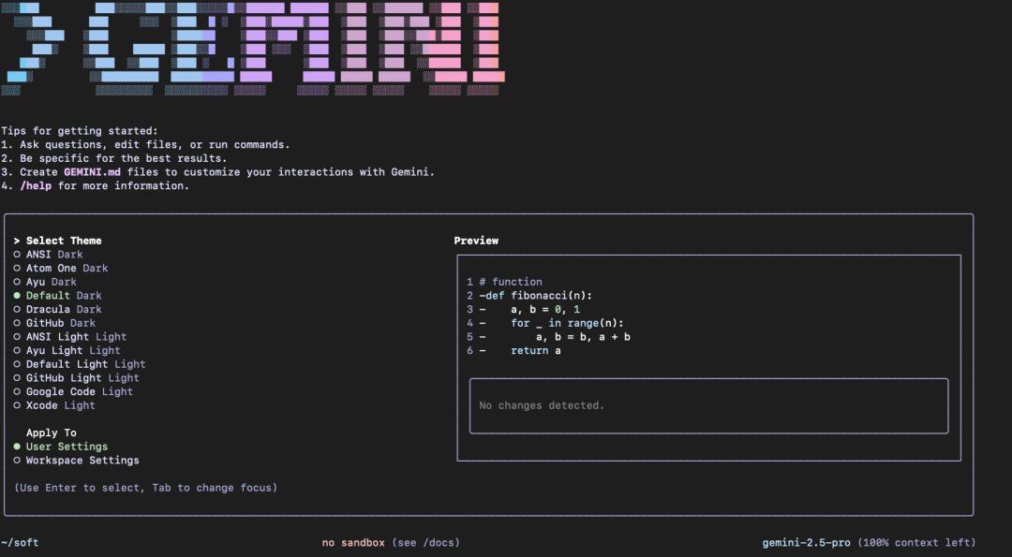The width and height of the screenshot is (1012, 557).
Task: Click 'Tips for getting started:' heading
Action: click(x=80, y=131)
